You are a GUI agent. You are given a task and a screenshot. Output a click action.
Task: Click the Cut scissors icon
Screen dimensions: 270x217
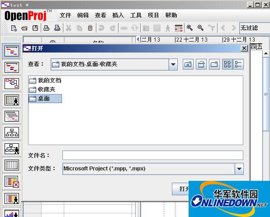[69, 28]
